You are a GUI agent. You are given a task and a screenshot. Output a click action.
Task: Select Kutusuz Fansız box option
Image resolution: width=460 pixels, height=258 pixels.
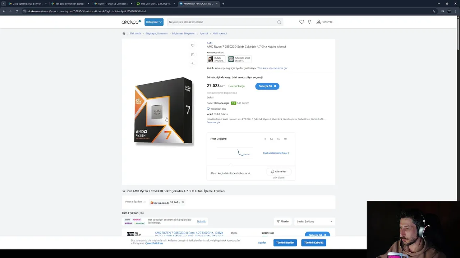point(239,59)
